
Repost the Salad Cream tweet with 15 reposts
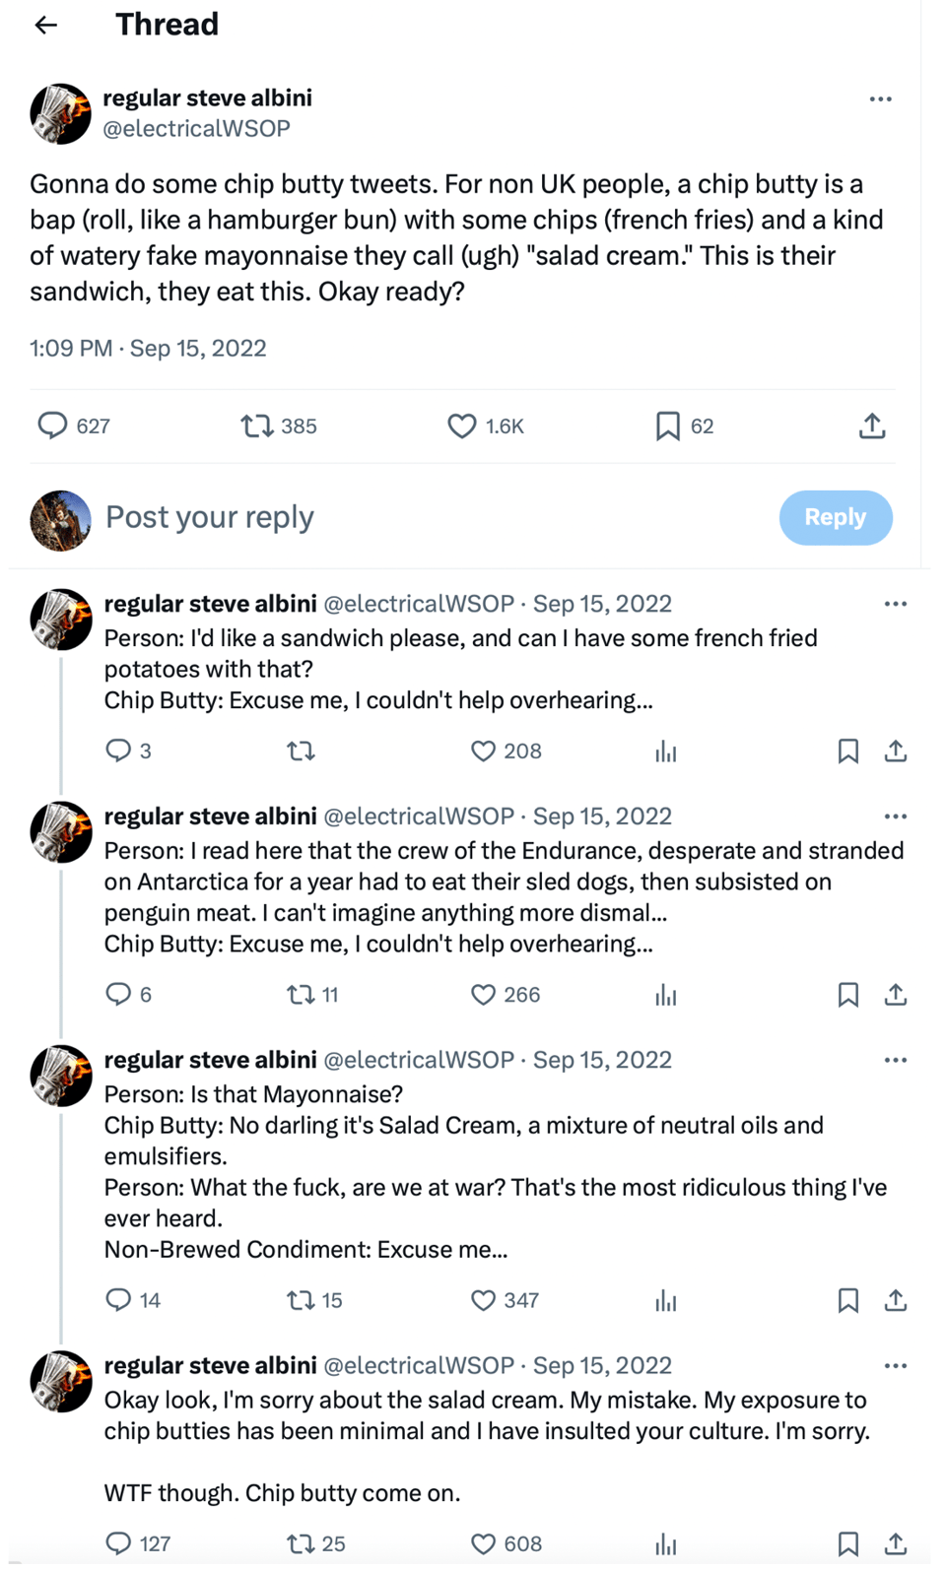coord(301,1301)
